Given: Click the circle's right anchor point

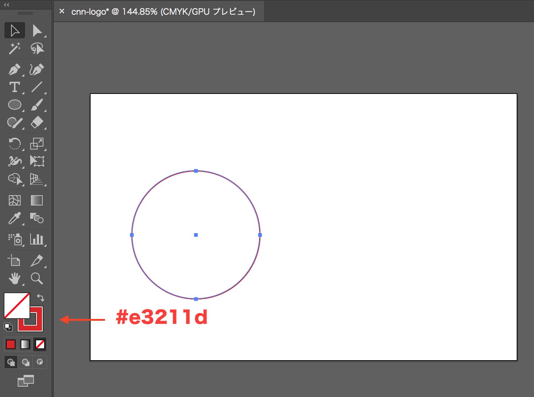Looking at the screenshot, I should (260, 235).
